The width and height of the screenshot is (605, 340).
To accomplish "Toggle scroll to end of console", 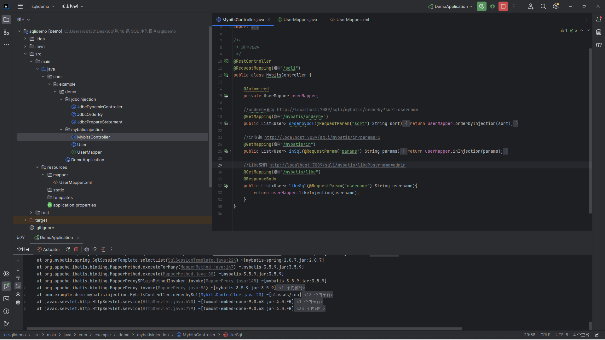I will click(x=18, y=286).
